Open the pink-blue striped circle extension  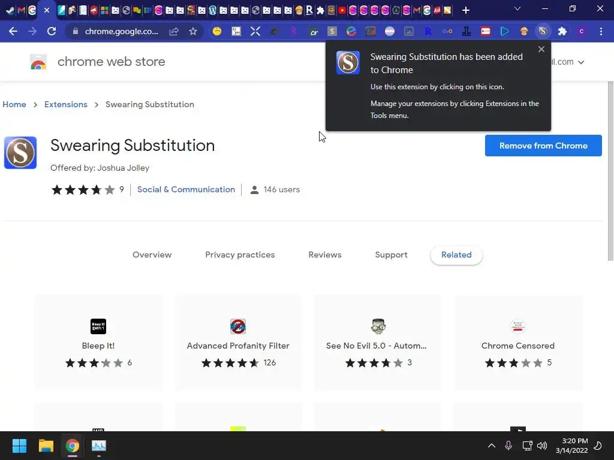click(390, 31)
